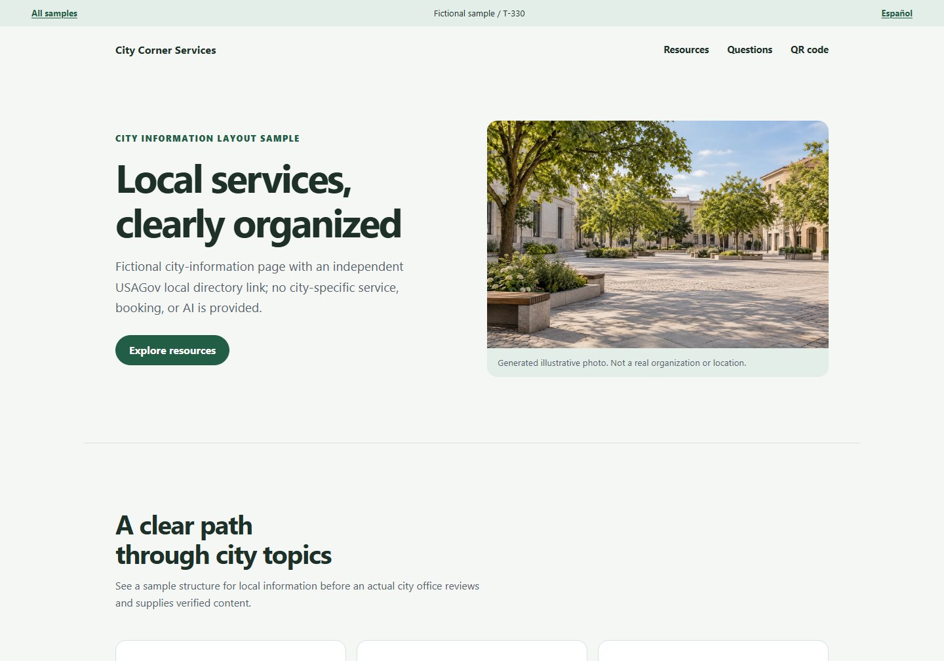Image resolution: width=944 pixels, height=661 pixels.
Task: Select the QR code nav item
Action: [x=810, y=50]
